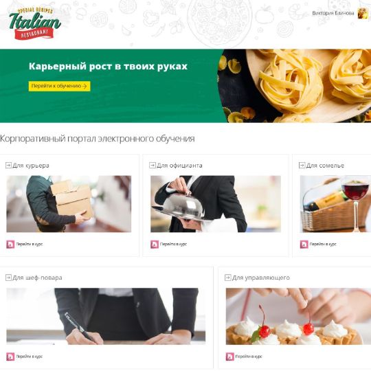Click the Italian Restaurant logo
Image resolution: width=371 pixels, height=371 pixels.
(x=35, y=23)
